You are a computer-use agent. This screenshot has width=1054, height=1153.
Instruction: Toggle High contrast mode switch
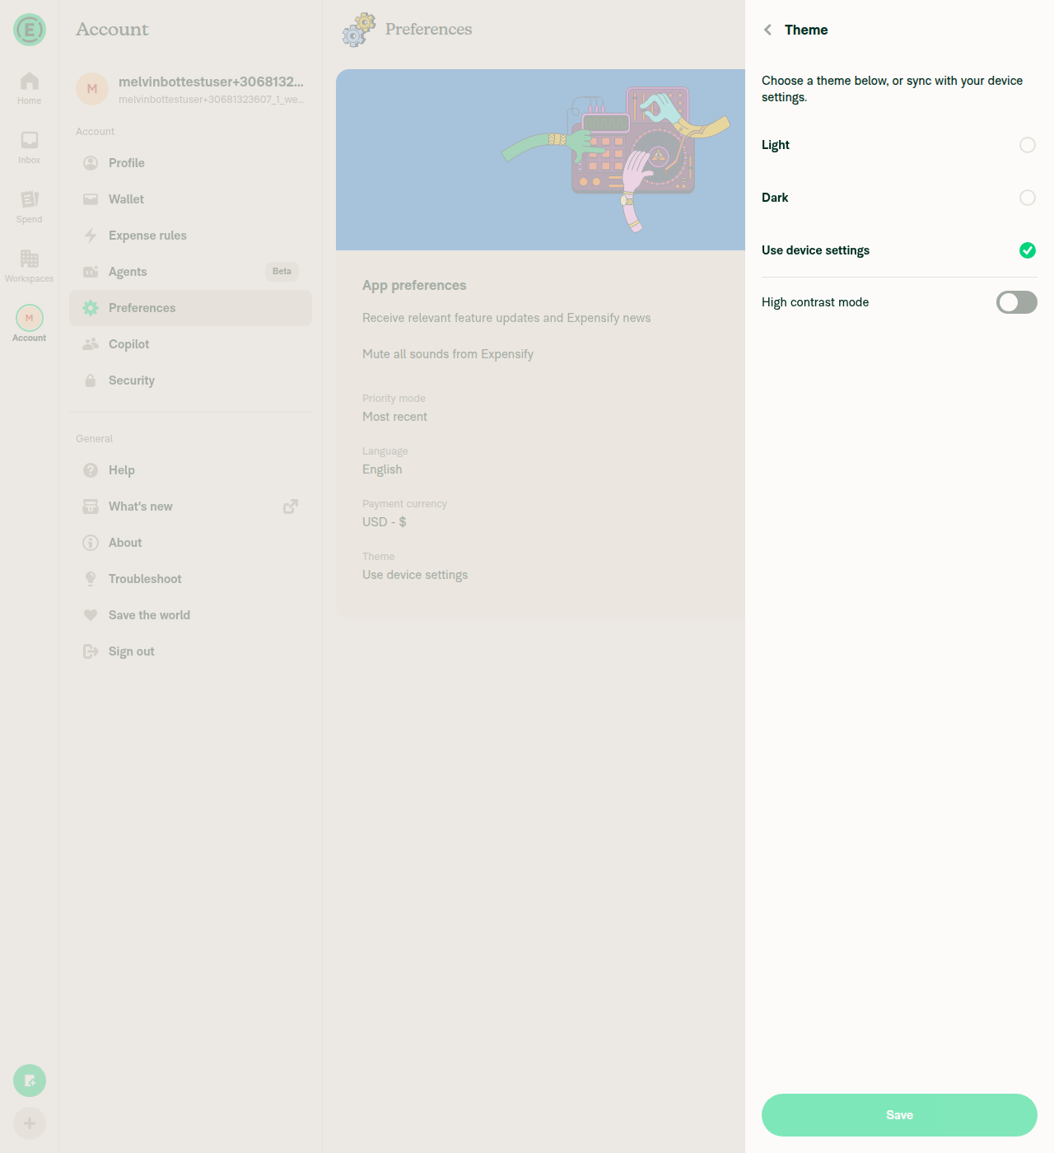click(x=1016, y=302)
